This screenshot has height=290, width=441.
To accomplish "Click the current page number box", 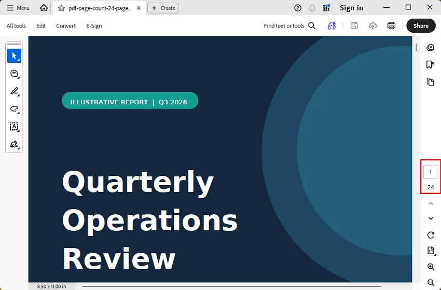I will [x=430, y=172].
